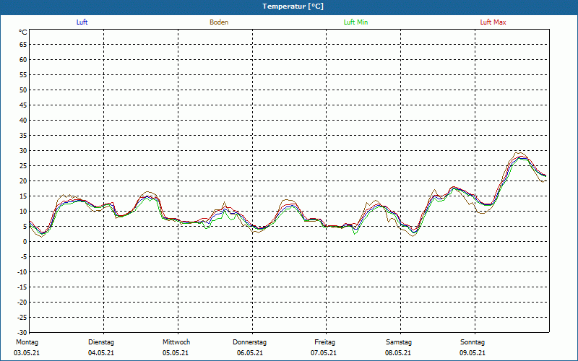Viewport: 578px width, 361px height.
Task: Click the Mittwoch day label
Action: point(176,342)
